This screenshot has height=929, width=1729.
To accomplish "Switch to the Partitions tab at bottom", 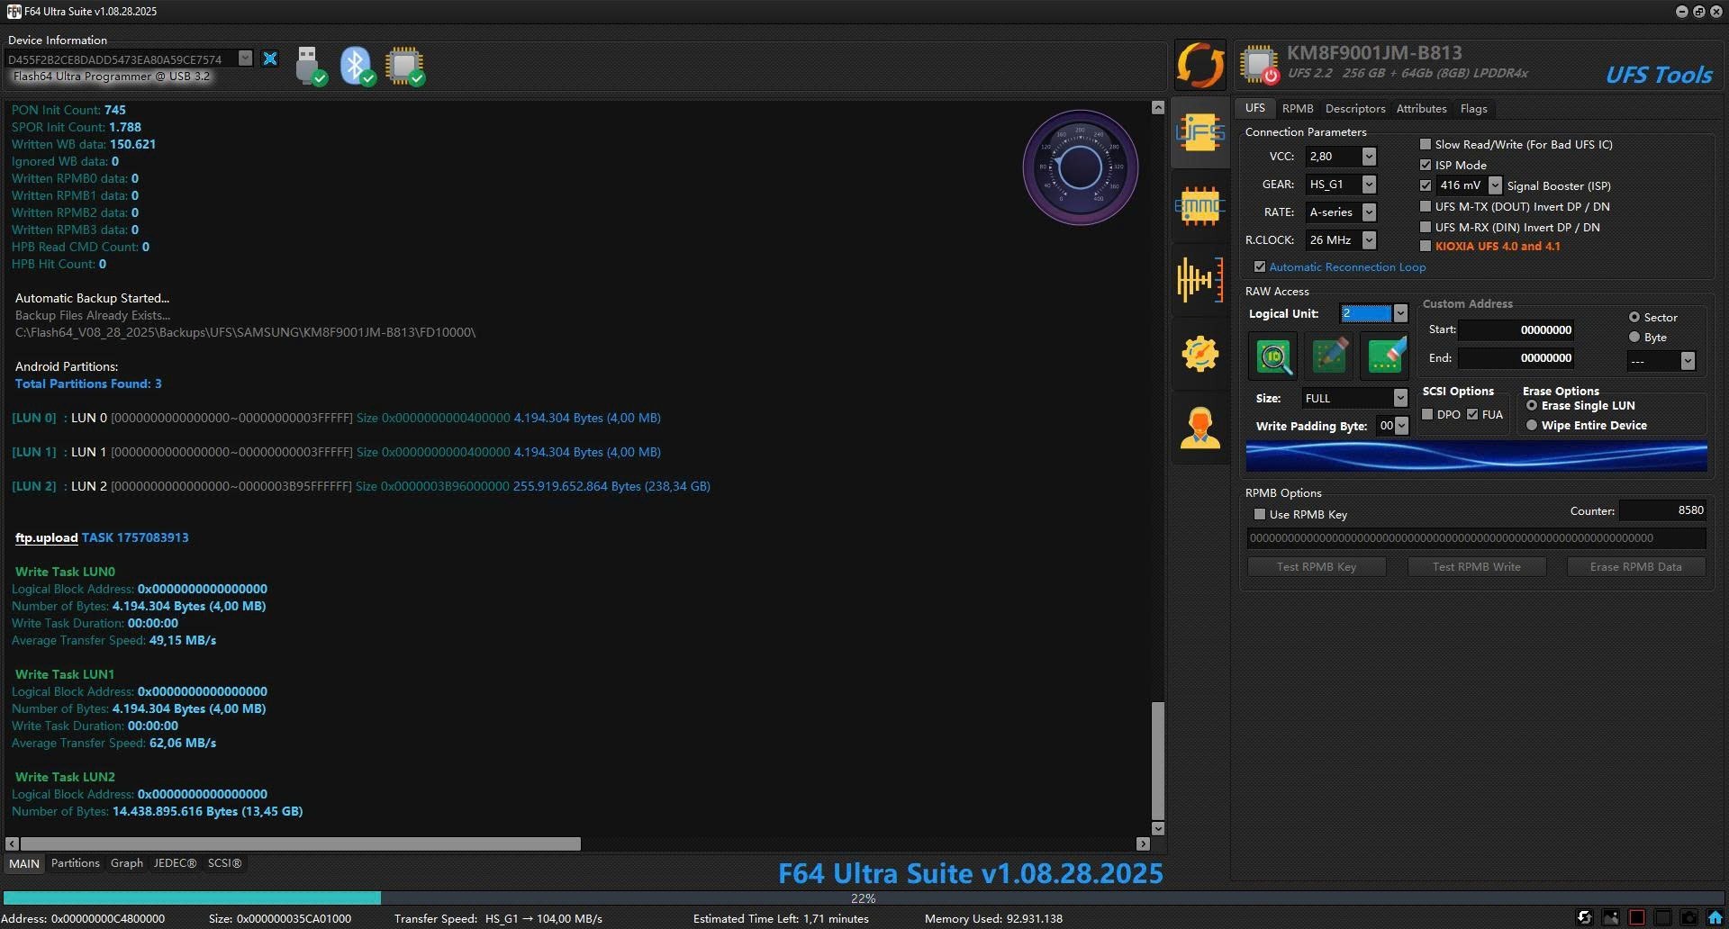I will pos(76,863).
